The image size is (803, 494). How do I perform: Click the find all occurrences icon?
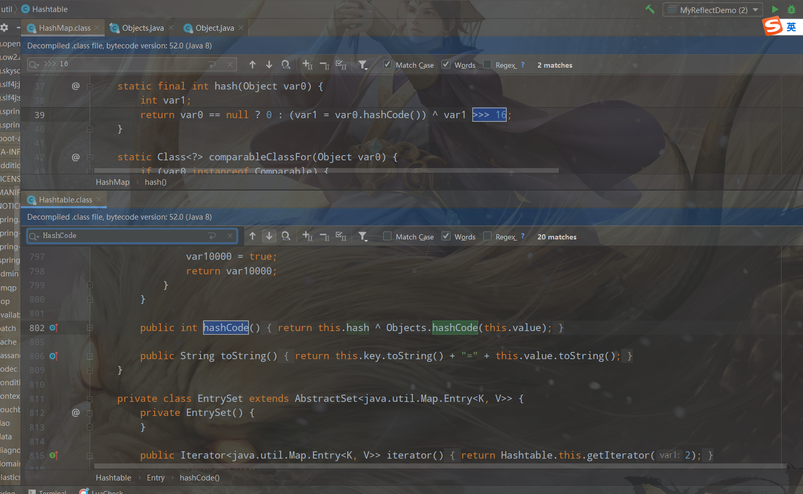(x=286, y=236)
